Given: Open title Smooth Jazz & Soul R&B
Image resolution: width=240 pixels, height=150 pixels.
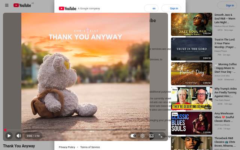Looking at the screenshot, I should pos(225,18).
